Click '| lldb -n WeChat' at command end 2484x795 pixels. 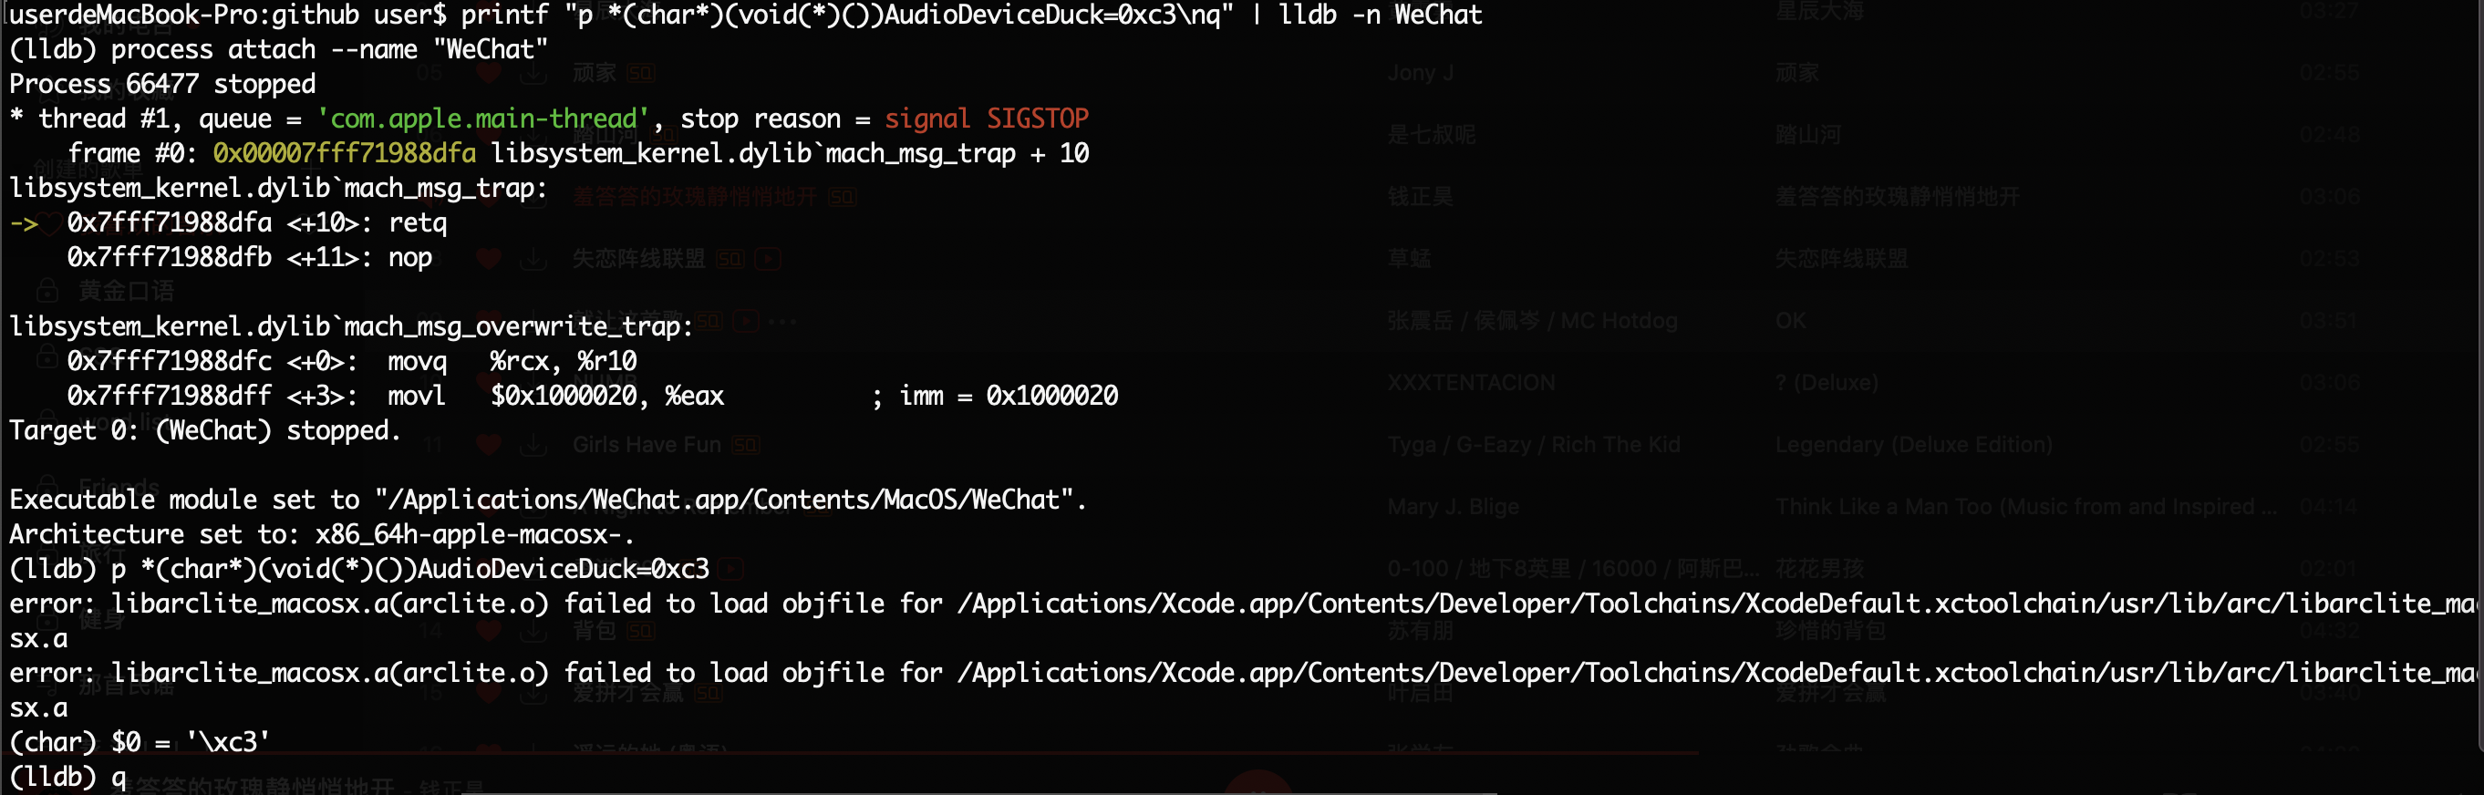1366,15
